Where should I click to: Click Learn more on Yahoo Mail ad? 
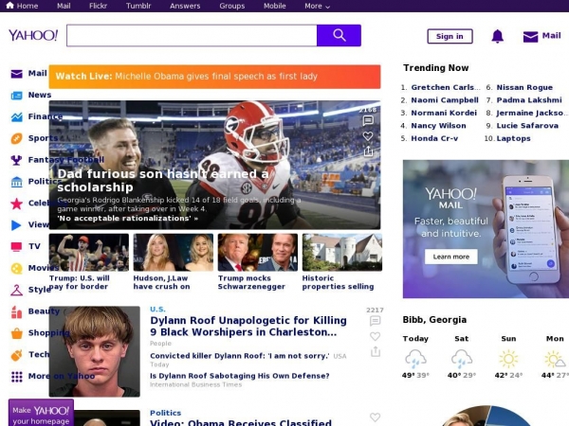[451, 257]
